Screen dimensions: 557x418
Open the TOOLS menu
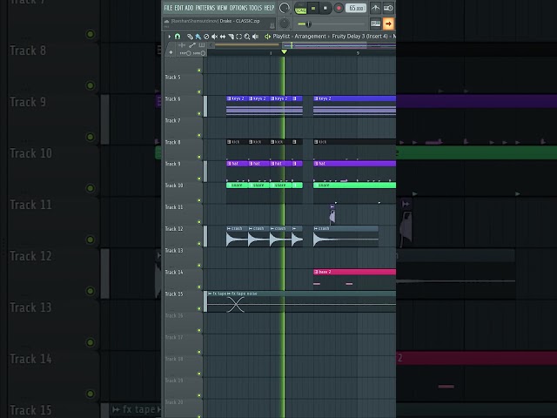[255, 8]
